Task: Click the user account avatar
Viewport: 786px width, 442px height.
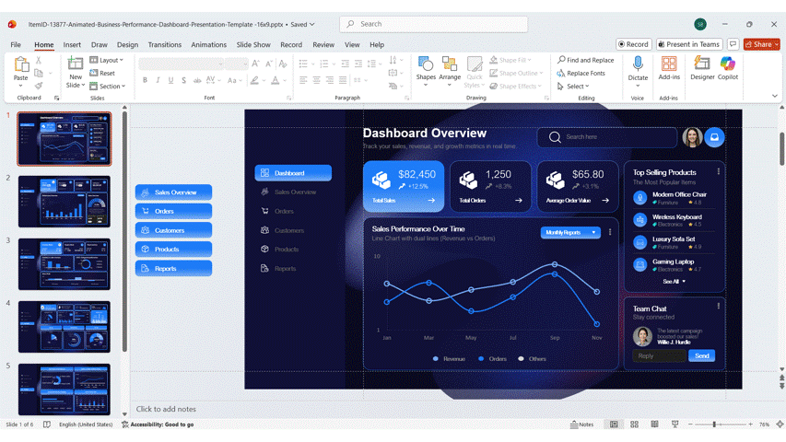Action: pyautogui.click(x=700, y=24)
